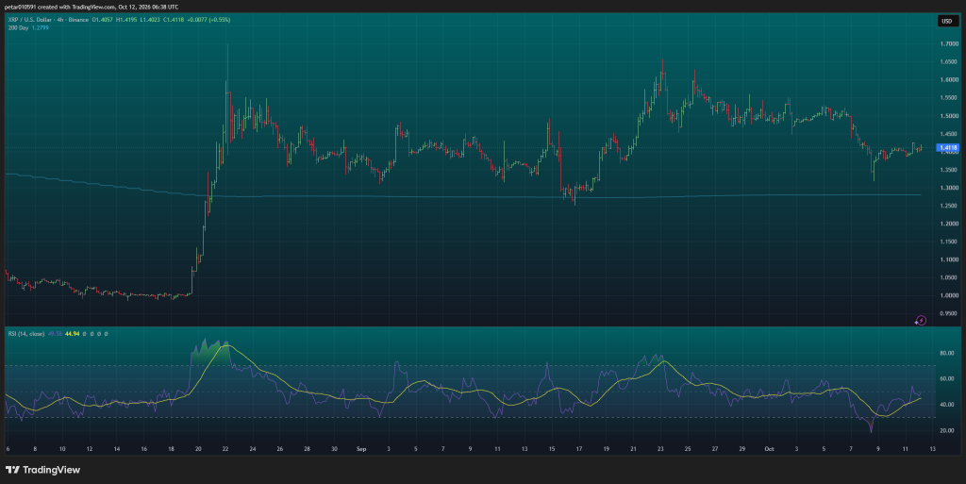Click the 1.3500 price axis label

[949, 170]
